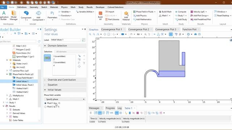Screen dimensions: 232x130
Task: Click zoom out icon in Graphics toolbar
Action: tap(94, 34)
